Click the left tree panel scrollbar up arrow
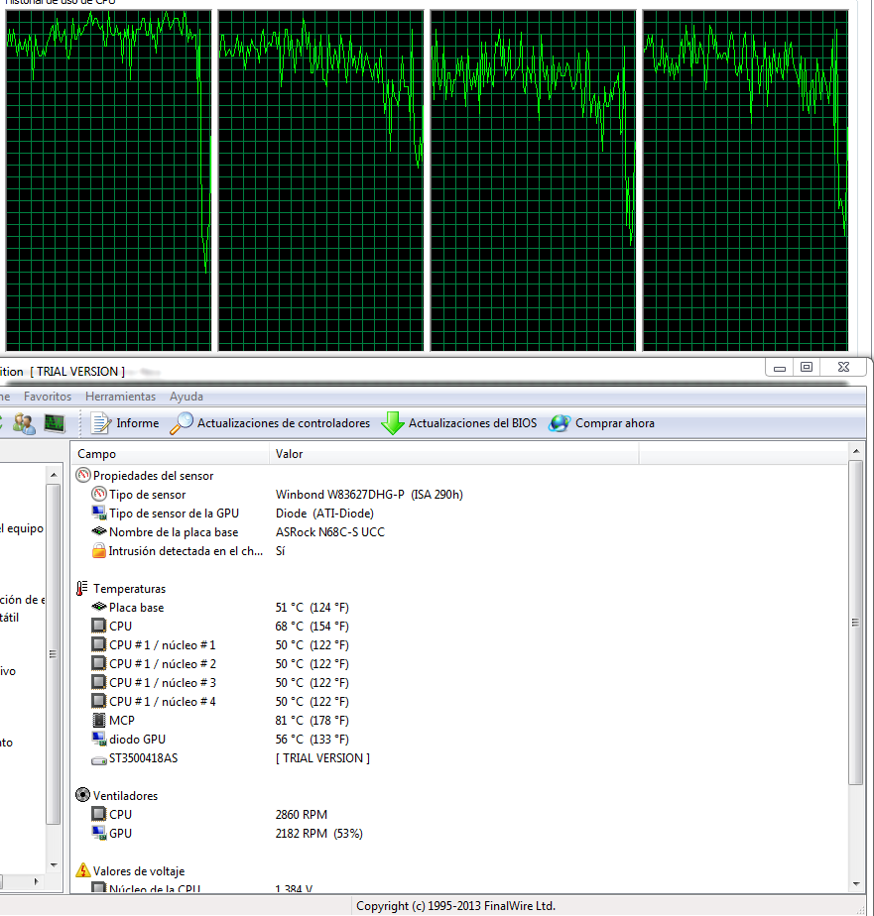 pos(54,474)
